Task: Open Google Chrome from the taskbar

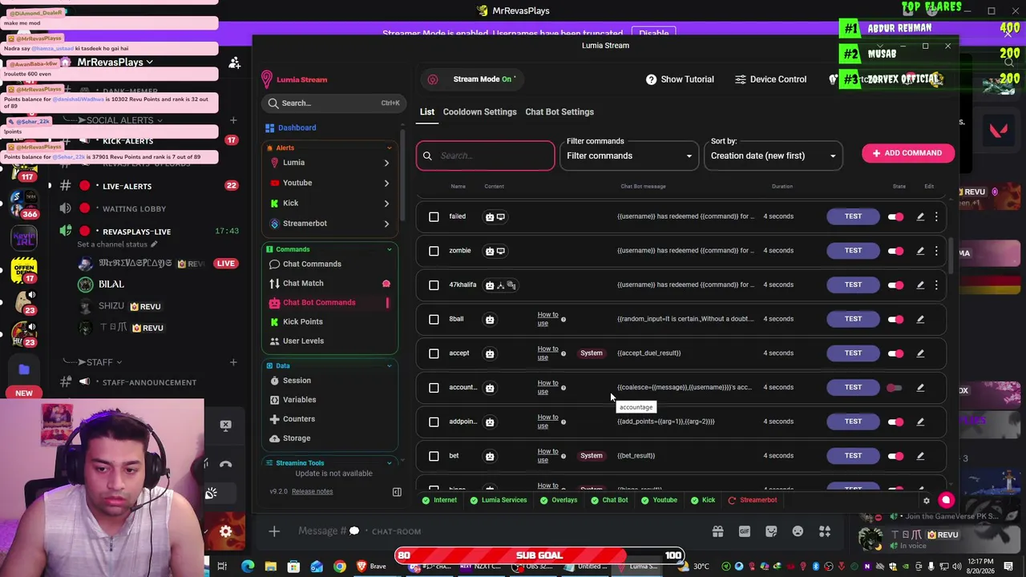Action: [x=340, y=567]
